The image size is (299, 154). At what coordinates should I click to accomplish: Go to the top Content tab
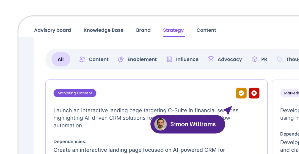206,30
